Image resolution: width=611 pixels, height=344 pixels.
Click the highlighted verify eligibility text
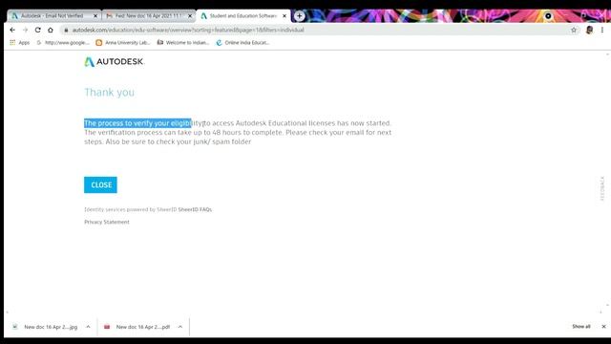pos(137,123)
